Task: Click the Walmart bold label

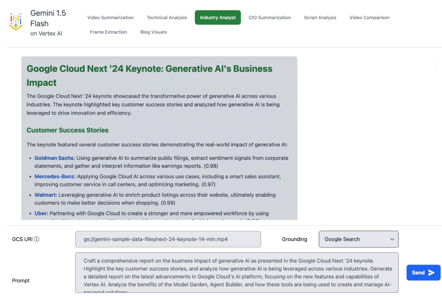Action: (46, 195)
